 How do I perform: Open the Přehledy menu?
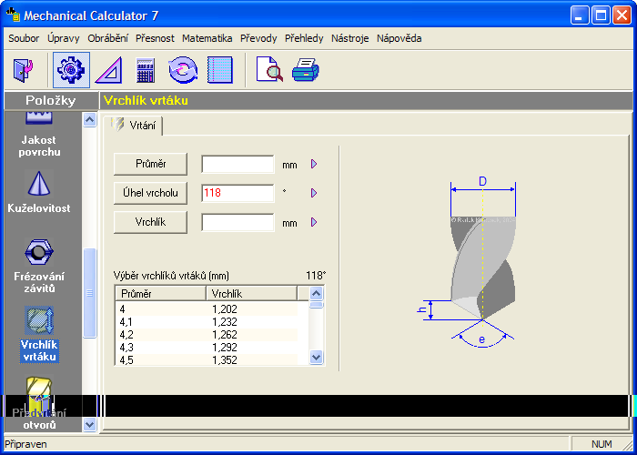point(304,38)
